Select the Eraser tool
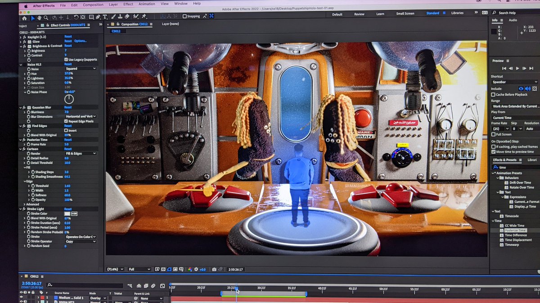Image resolution: width=540 pixels, height=303 pixels. [x=127, y=17]
